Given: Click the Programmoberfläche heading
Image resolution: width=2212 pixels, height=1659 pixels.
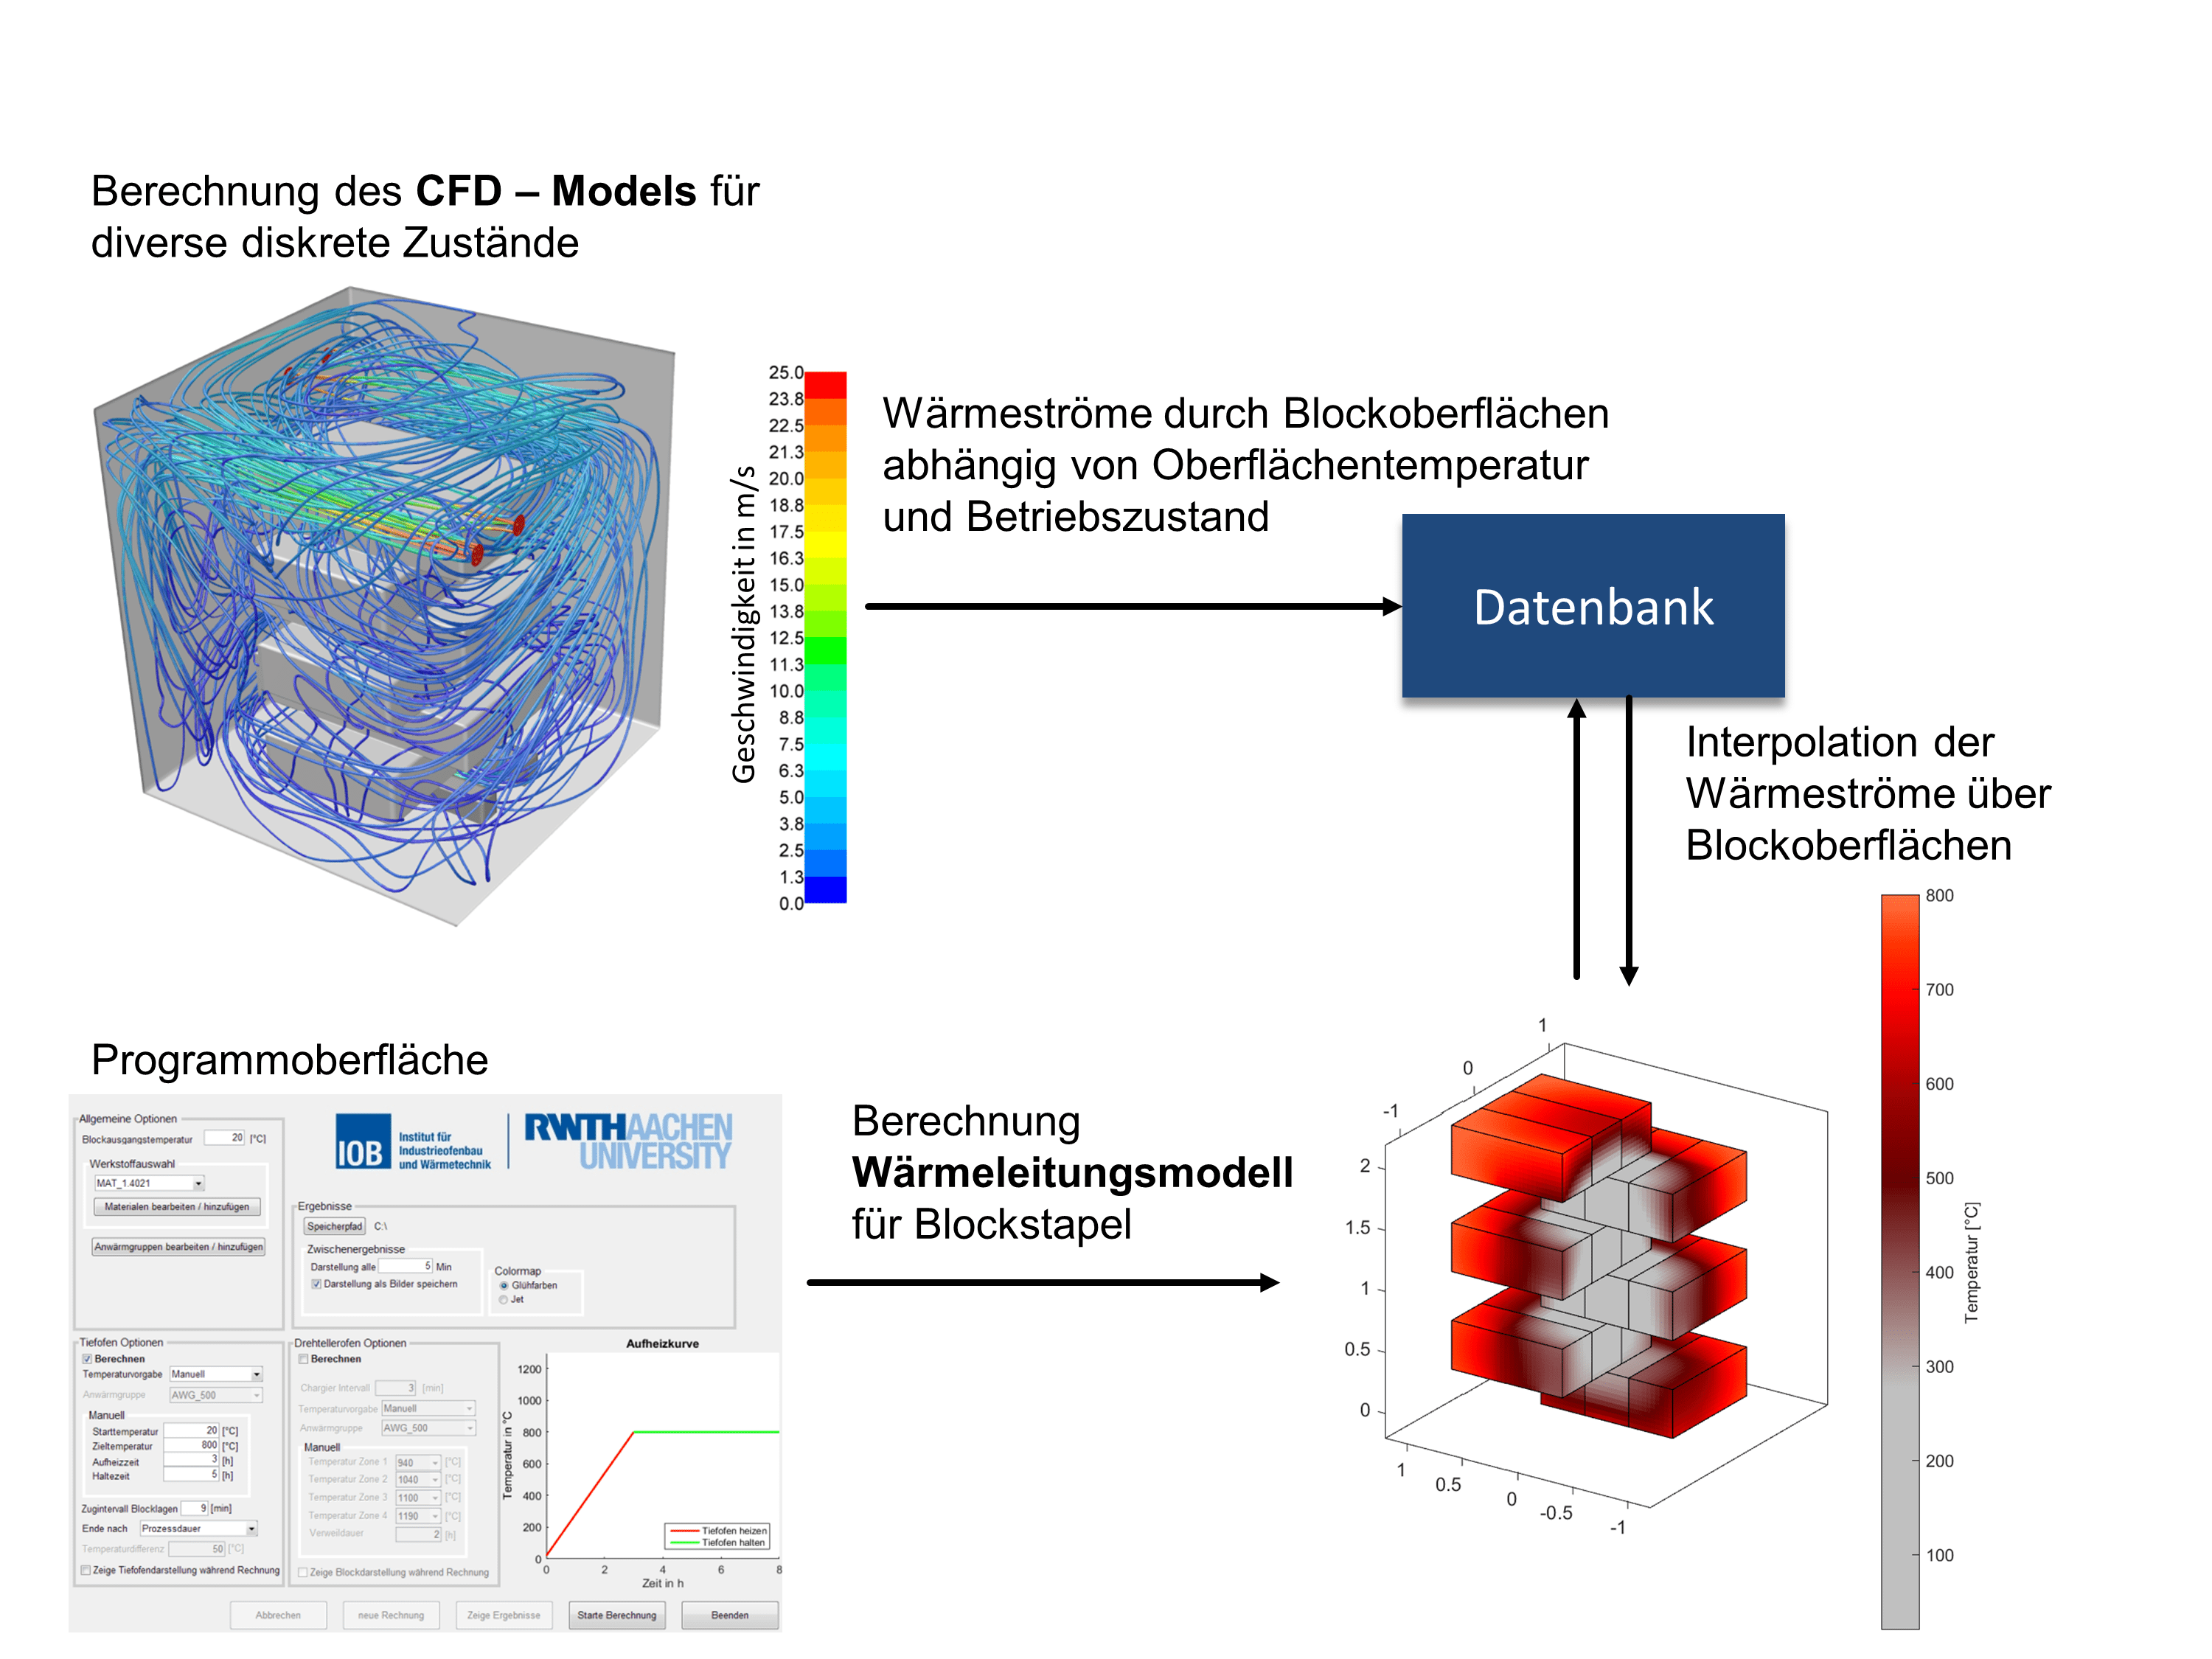Looking at the screenshot, I should point(290,1060).
